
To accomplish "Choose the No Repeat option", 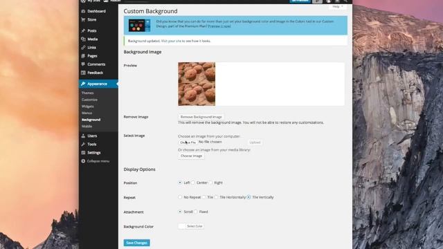I will (180, 197).
